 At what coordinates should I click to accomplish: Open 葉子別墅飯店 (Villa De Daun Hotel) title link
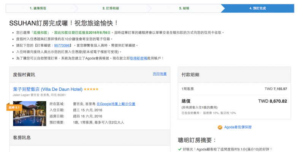coord(48,89)
